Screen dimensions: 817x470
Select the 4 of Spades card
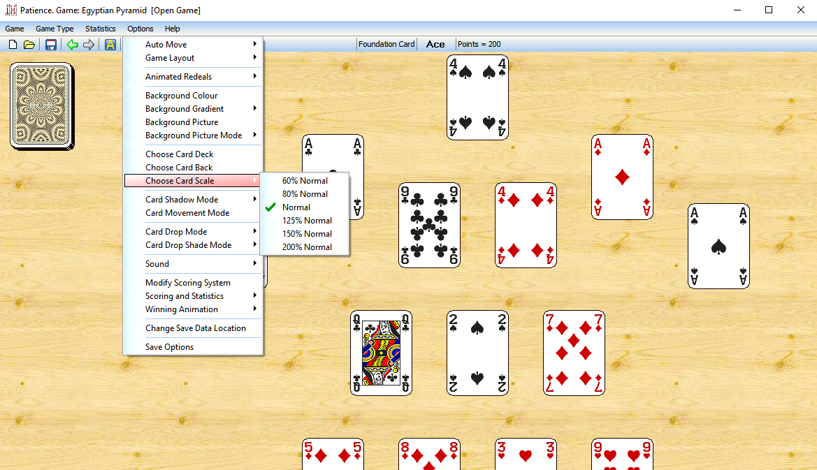(477, 97)
